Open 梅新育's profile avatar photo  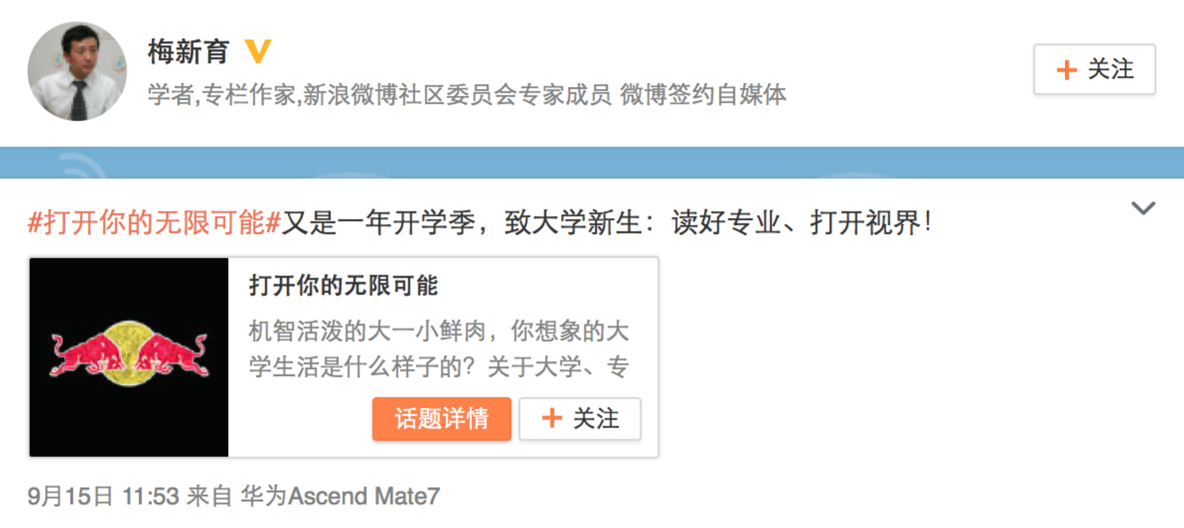77,71
